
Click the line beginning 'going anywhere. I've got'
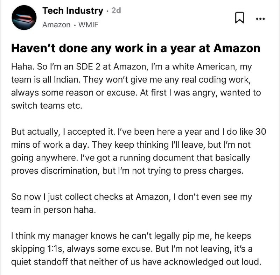coord(131,158)
